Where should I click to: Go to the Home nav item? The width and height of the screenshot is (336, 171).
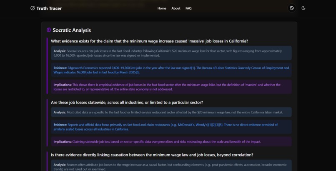(x=162, y=8)
